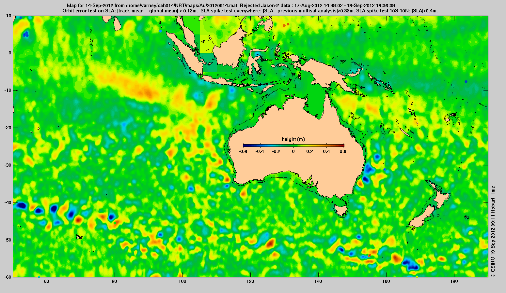
Task: Click New Zealand's South Island
Action: point(423,218)
